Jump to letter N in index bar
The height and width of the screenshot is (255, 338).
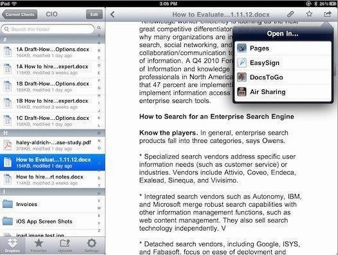[x=99, y=141]
